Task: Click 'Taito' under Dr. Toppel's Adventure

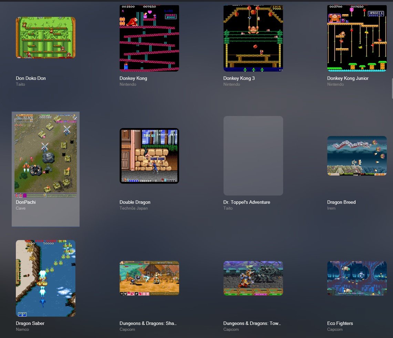Action: coord(228,208)
